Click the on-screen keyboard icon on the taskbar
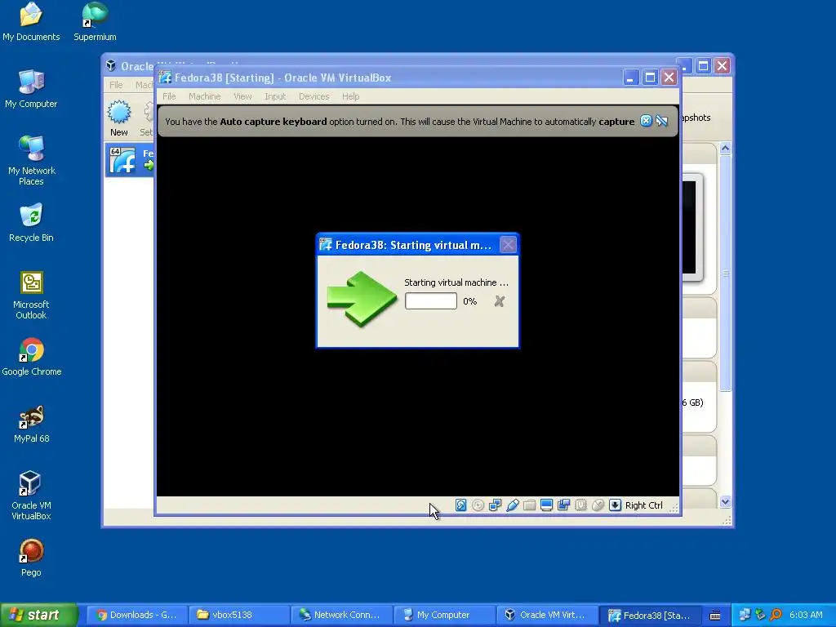Image resolution: width=836 pixels, height=627 pixels. point(715,616)
